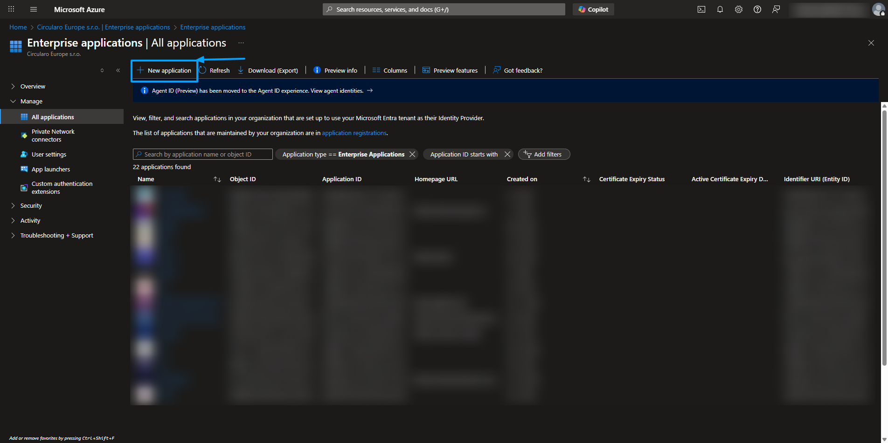Launch Cloud Shell from the top bar
The image size is (888, 443).
point(701,9)
